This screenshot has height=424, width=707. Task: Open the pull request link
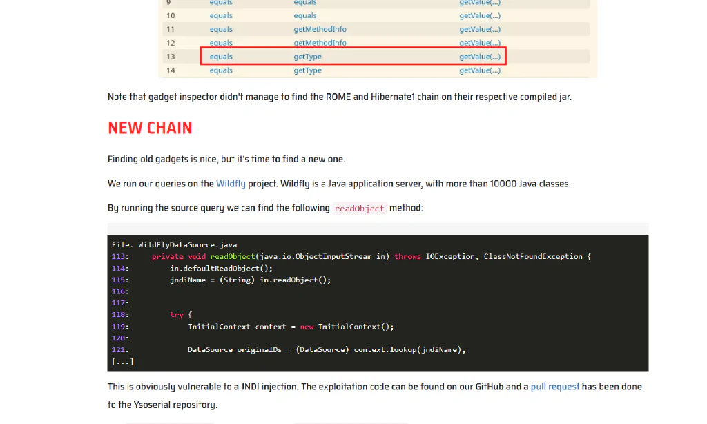554,387
